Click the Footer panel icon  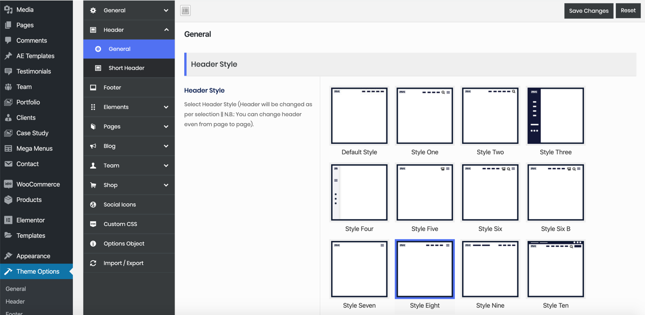coord(93,87)
